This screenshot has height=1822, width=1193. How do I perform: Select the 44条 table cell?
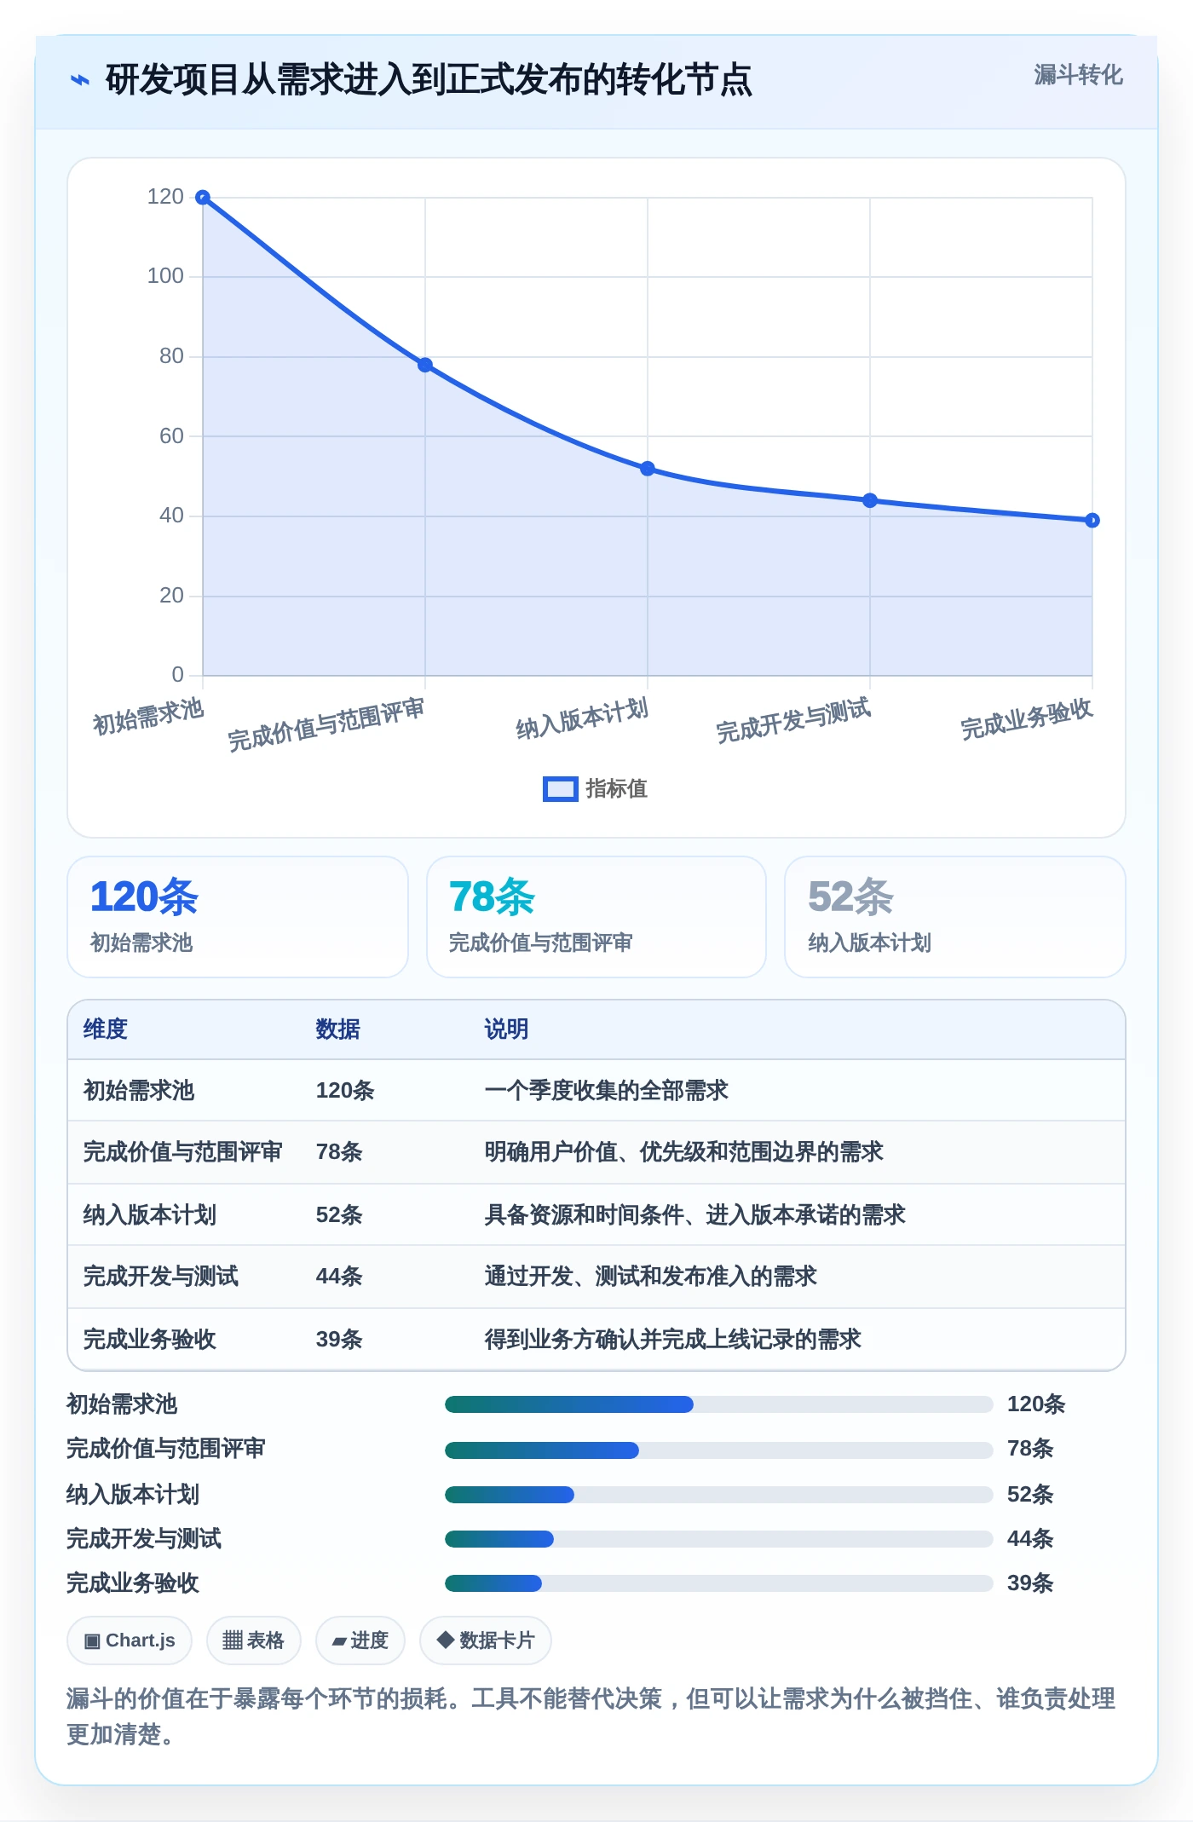339,1277
